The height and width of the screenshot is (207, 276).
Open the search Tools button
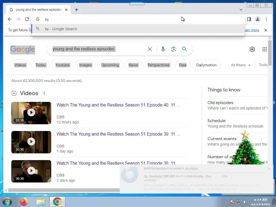263,65
